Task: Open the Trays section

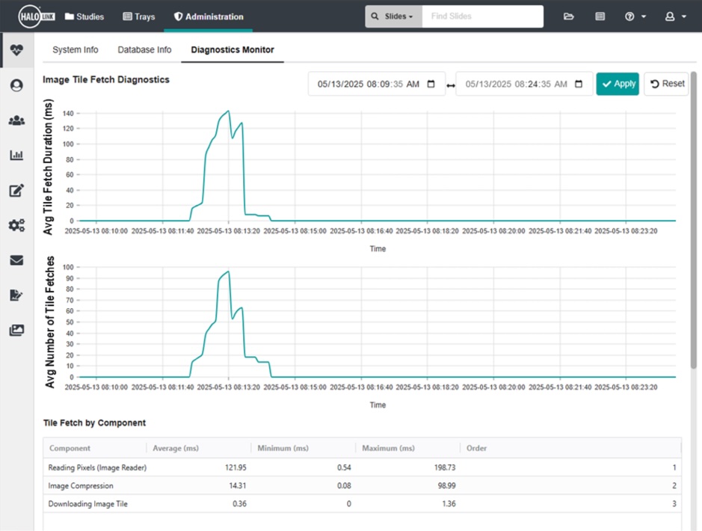Action: pos(139,16)
